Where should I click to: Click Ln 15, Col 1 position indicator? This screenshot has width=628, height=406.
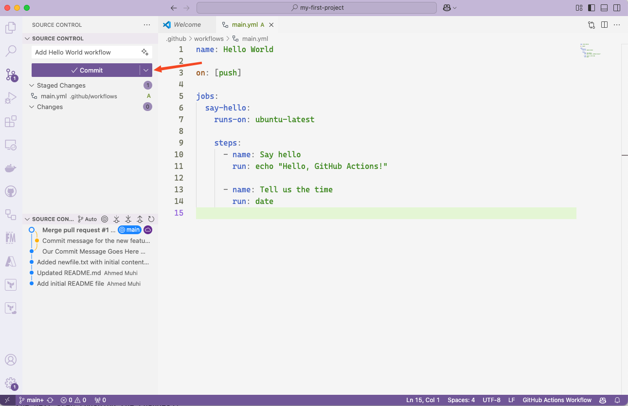click(423, 400)
